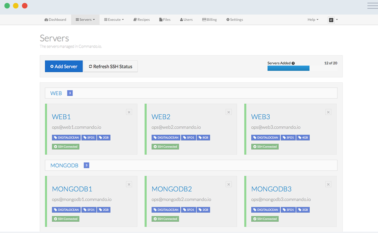Screen dimensions: 378x233
Task: Click SSH Connected status badge on MONGODB1
Action: 65,219
